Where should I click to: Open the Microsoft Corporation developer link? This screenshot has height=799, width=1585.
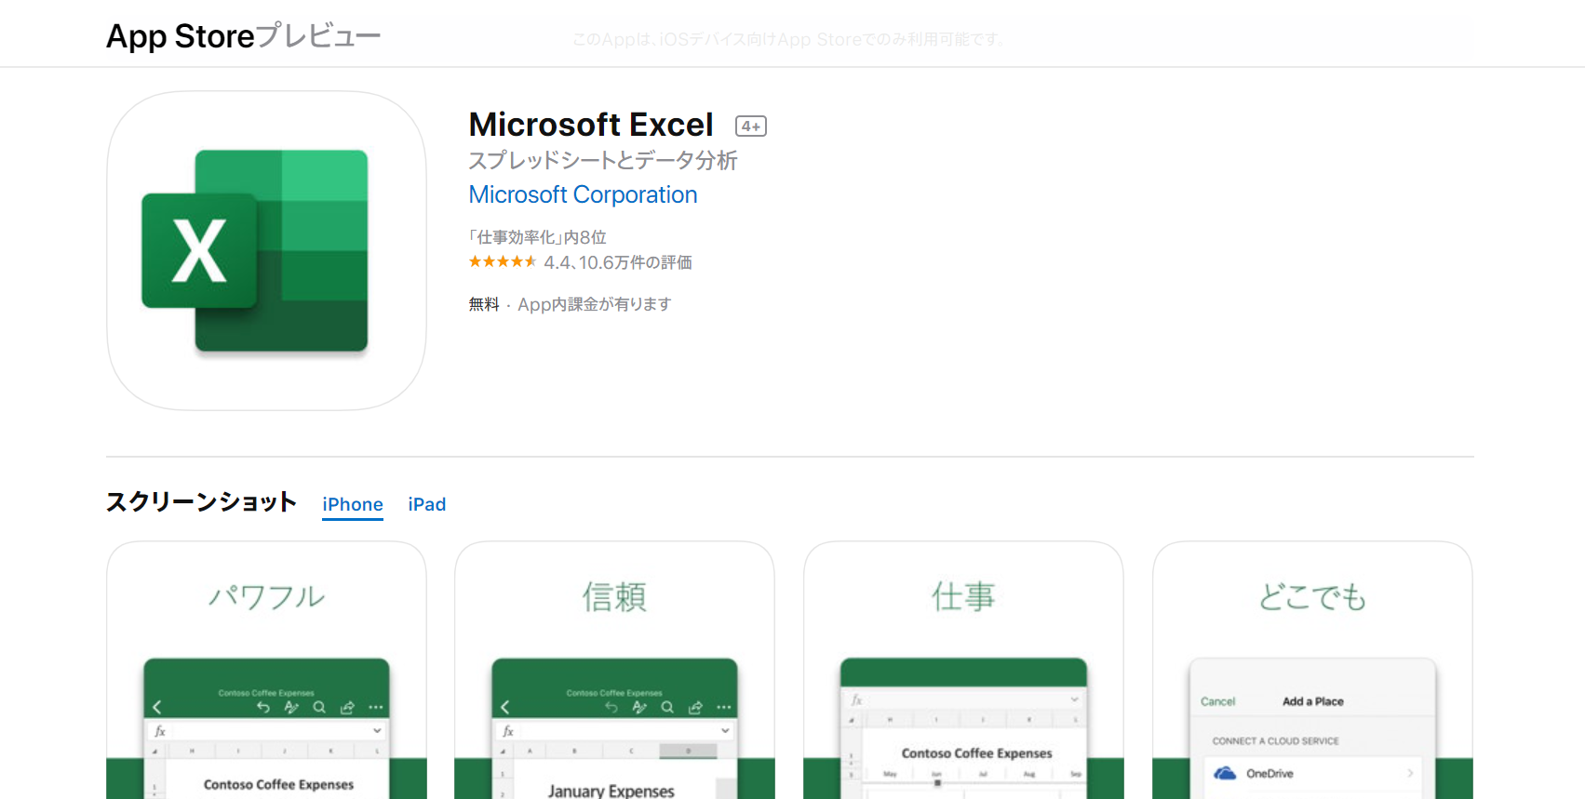(x=583, y=194)
